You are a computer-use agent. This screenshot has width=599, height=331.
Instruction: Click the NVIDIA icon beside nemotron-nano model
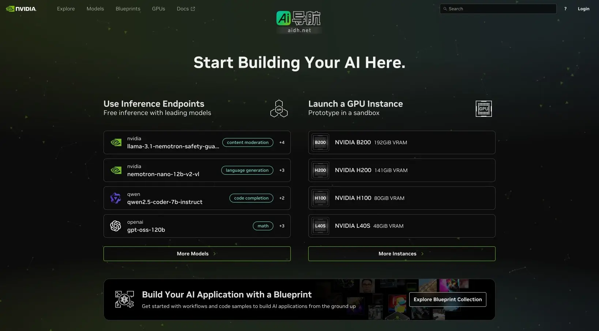tap(116, 170)
